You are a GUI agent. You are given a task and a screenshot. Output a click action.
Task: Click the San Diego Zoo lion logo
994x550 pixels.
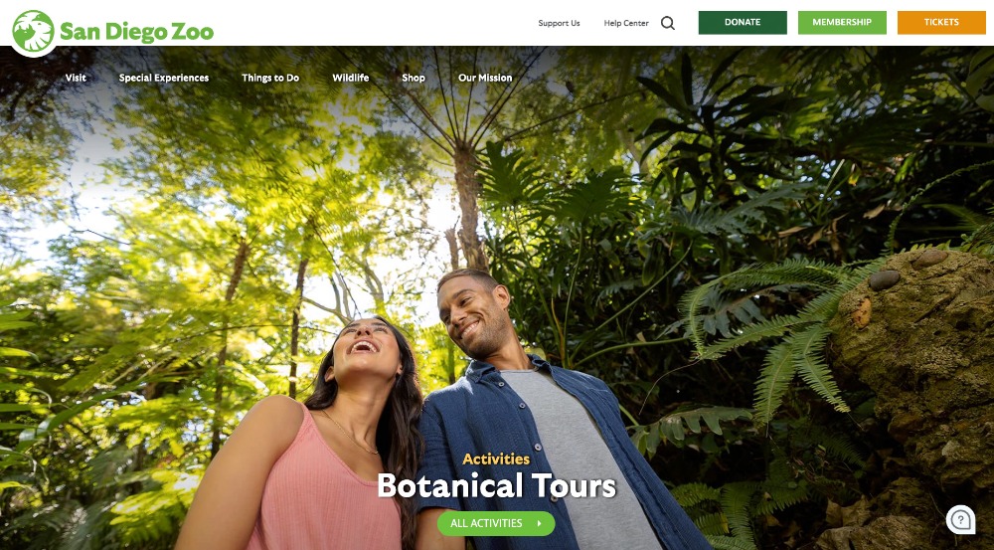(34, 32)
